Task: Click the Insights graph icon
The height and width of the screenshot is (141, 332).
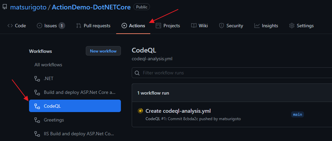Action: [257, 26]
